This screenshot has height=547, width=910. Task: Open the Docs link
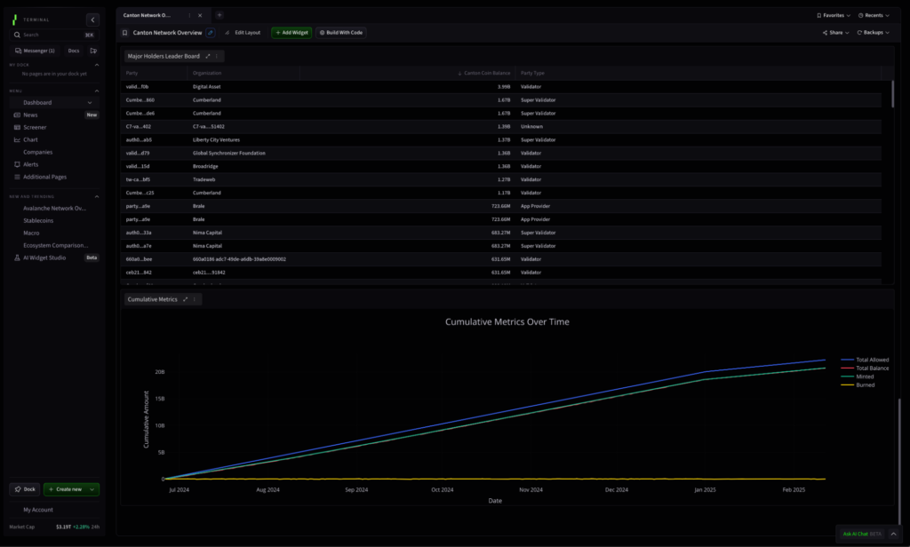pos(74,51)
